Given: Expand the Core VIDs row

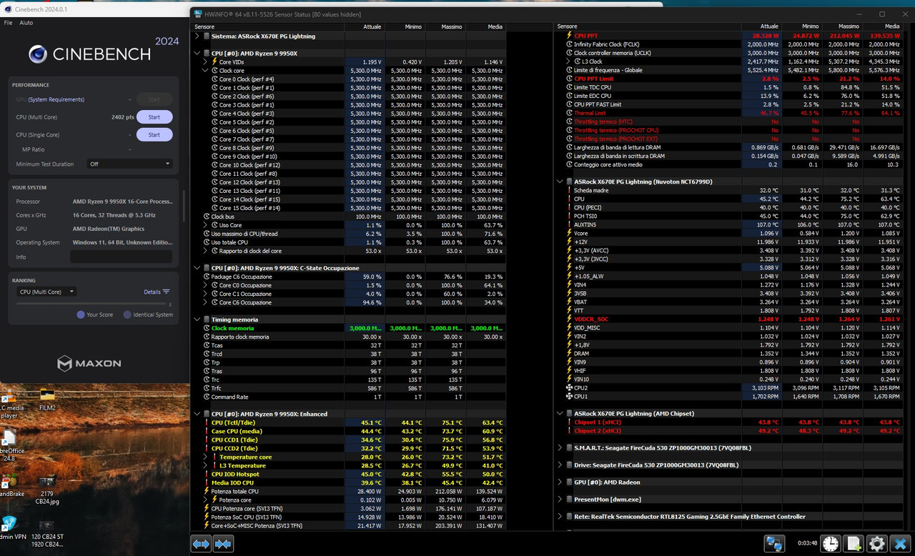Looking at the screenshot, I should point(205,62).
